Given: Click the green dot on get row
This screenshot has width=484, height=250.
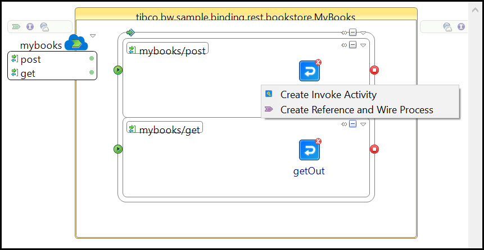Looking at the screenshot, I should coord(92,72).
